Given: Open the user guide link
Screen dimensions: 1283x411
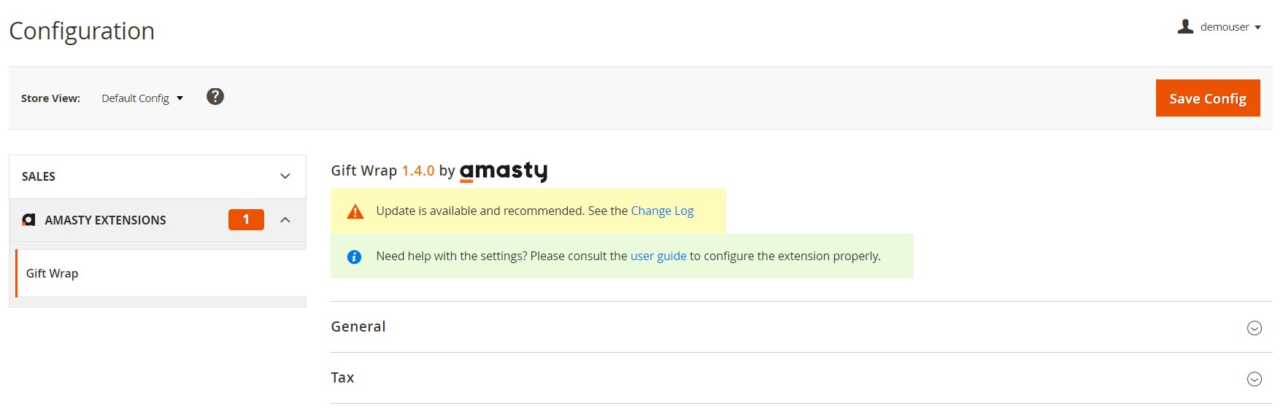Looking at the screenshot, I should (x=658, y=256).
